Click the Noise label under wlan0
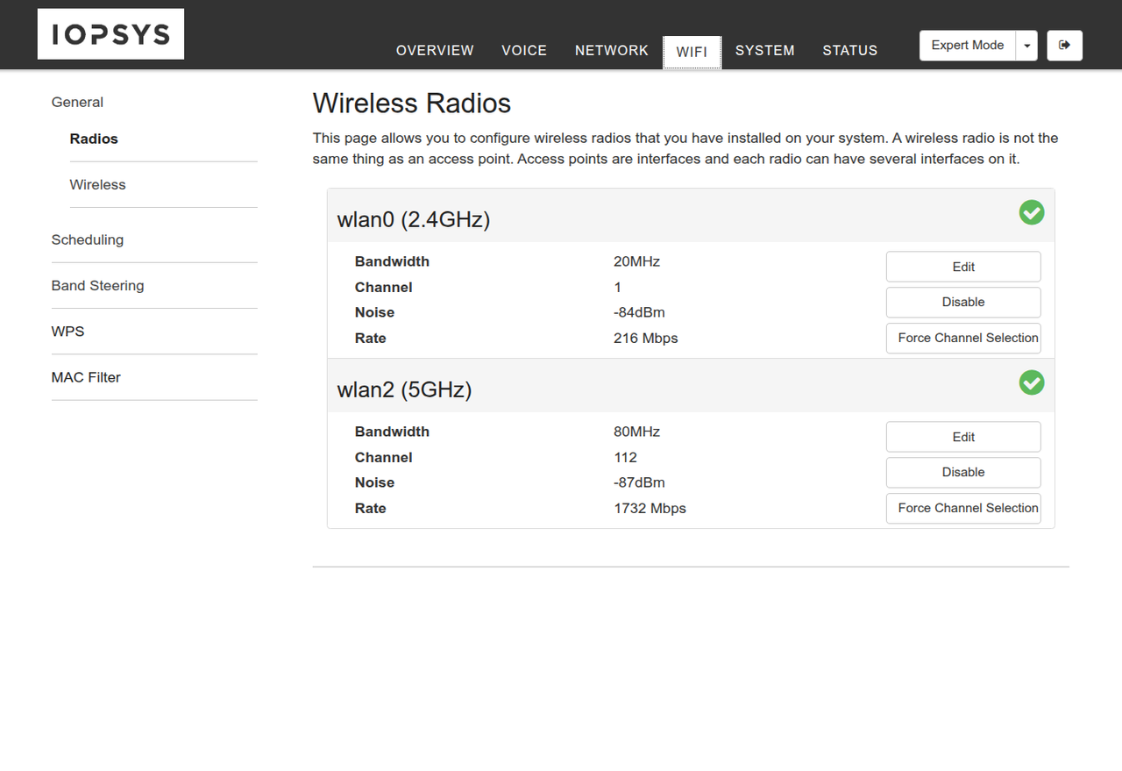Viewport: 1122px width, 771px height. pyautogui.click(x=374, y=312)
